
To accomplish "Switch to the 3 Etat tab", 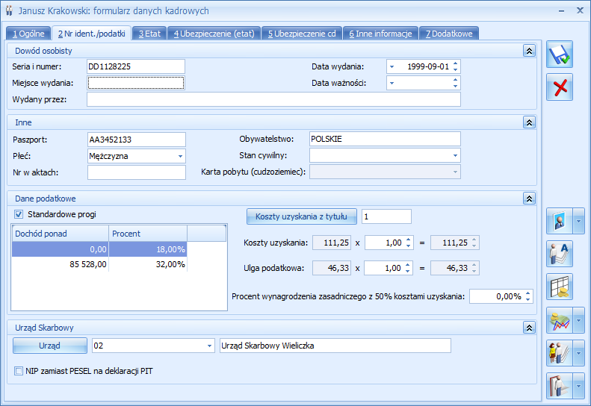I will coord(149,34).
